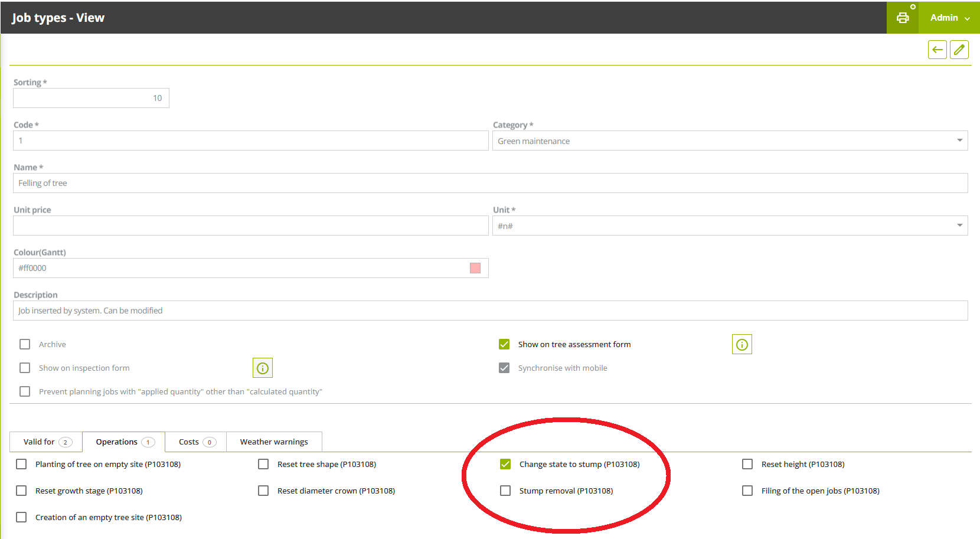
Task: Click the back arrow icon
Action: (x=937, y=50)
